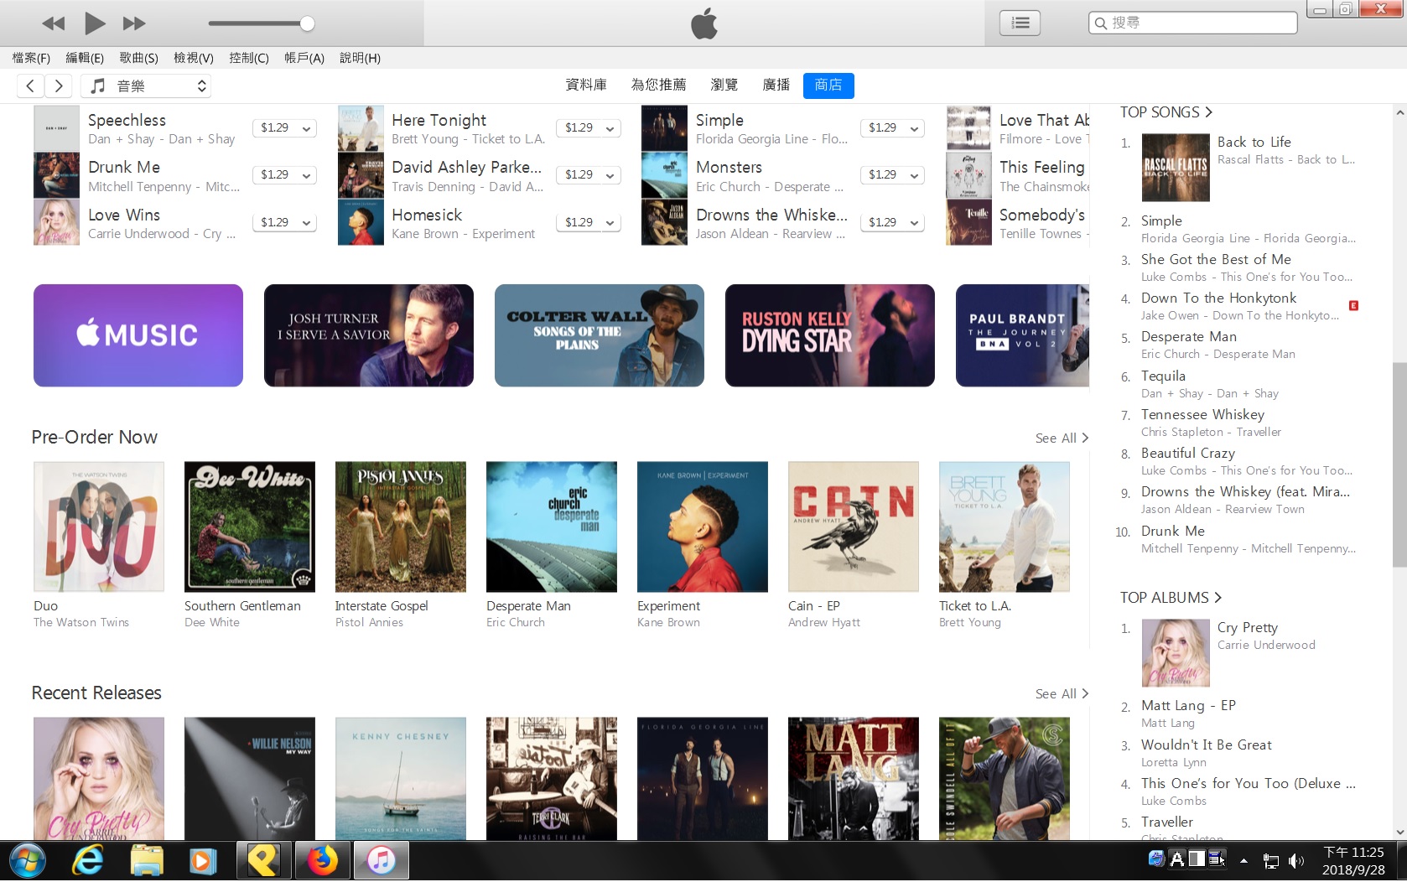
Task: Click See All for Pre-Order Now
Action: pyautogui.click(x=1062, y=438)
